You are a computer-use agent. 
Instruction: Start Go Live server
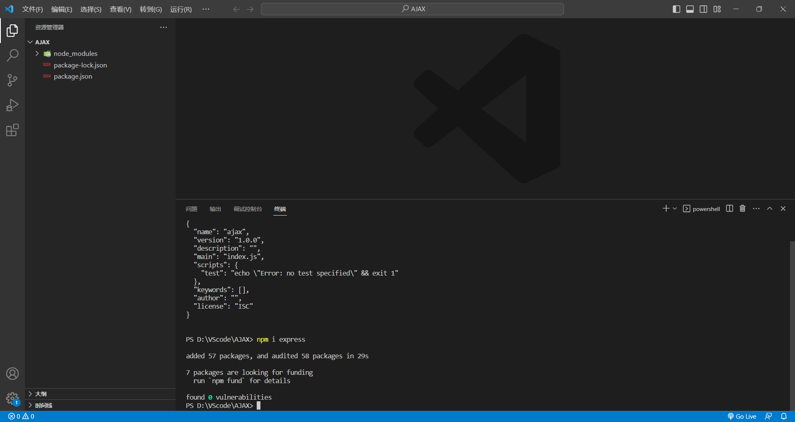pyautogui.click(x=742, y=416)
